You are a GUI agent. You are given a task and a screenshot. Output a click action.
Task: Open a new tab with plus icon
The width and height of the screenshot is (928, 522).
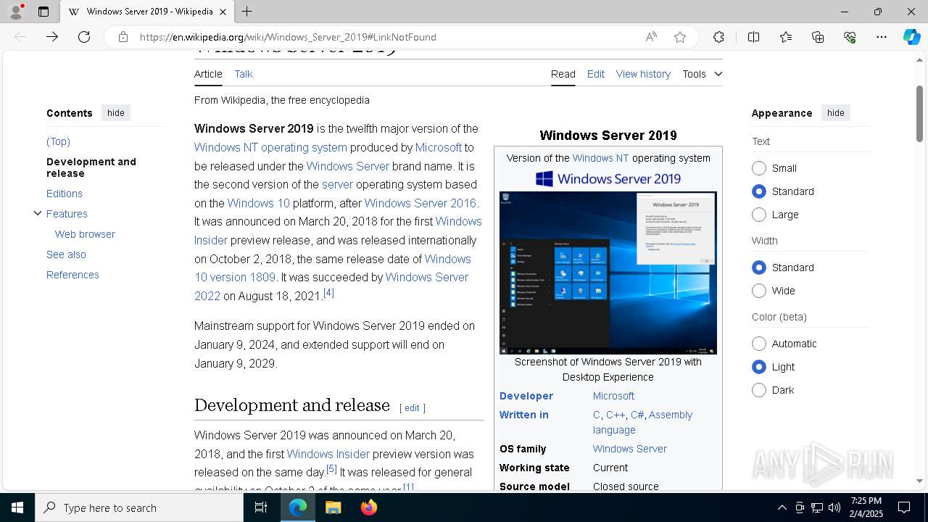(246, 12)
